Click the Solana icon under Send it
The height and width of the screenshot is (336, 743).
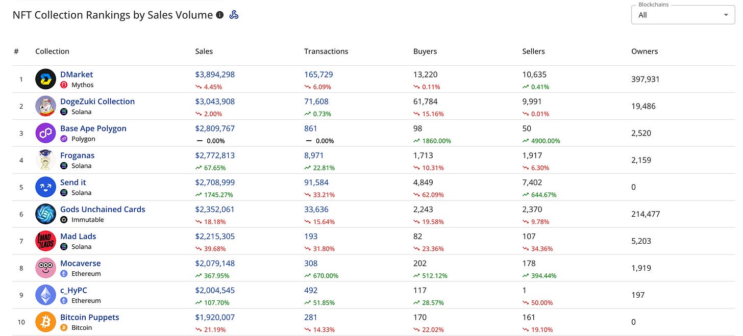[64, 193]
